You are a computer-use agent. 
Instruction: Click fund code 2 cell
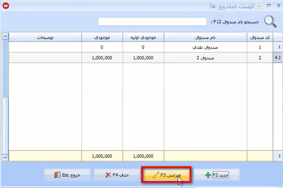pos(260,58)
